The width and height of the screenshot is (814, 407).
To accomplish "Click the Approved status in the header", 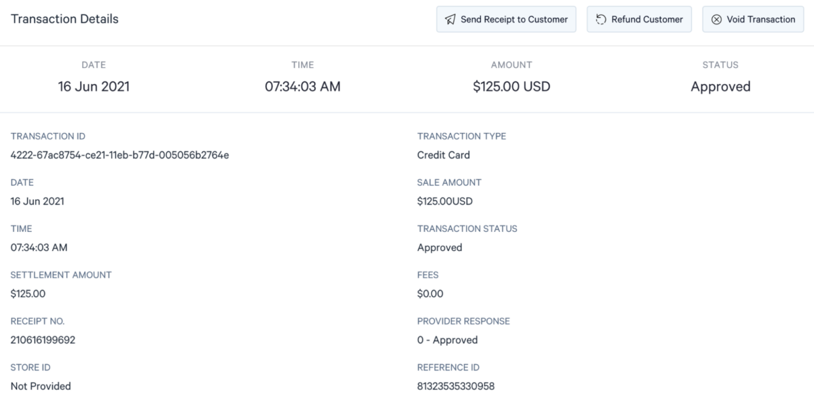I will click(721, 86).
